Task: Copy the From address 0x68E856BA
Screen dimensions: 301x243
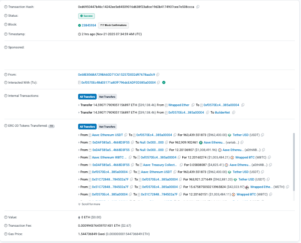Action: (x=158, y=75)
